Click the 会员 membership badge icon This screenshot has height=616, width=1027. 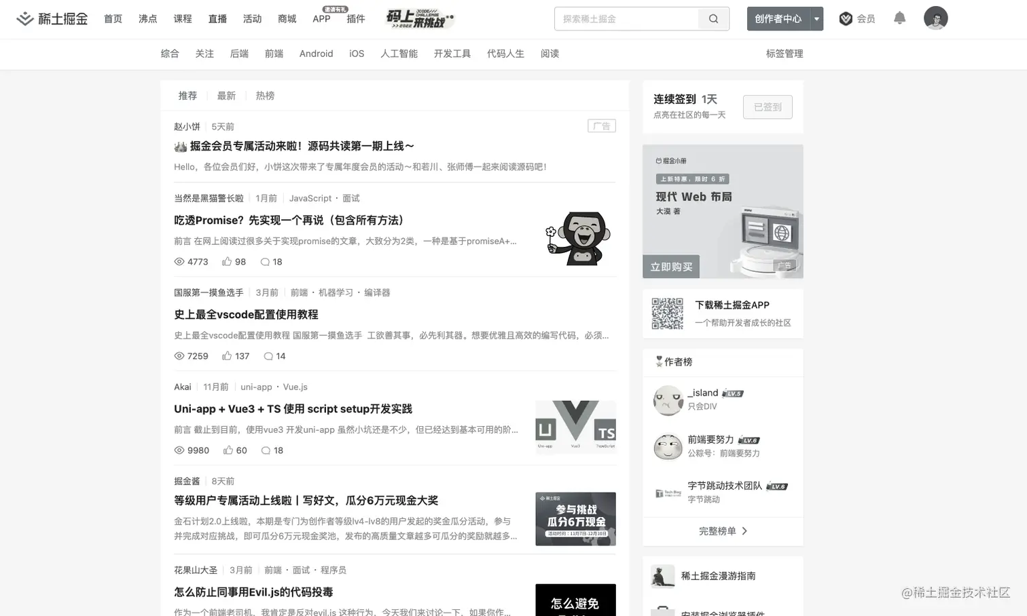pyautogui.click(x=846, y=19)
